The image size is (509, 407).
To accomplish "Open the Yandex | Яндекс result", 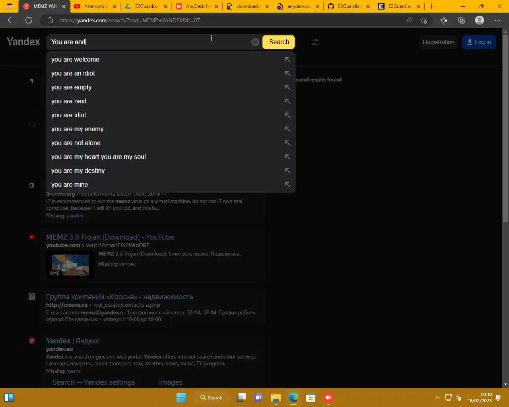I will pos(73,341).
